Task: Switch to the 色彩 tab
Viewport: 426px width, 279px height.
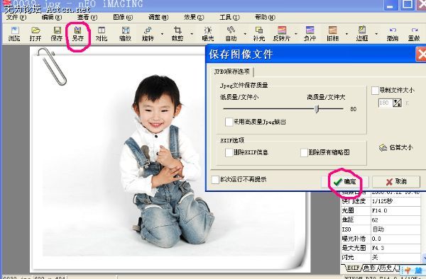Action: click(370, 268)
